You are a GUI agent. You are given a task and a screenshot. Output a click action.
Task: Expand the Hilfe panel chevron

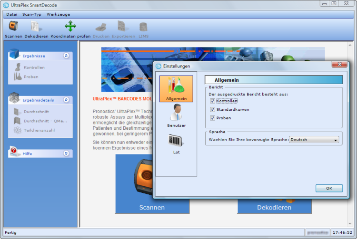point(66,153)
